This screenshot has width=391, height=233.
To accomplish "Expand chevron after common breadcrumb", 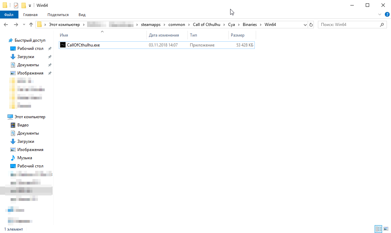I will point(189,25).
